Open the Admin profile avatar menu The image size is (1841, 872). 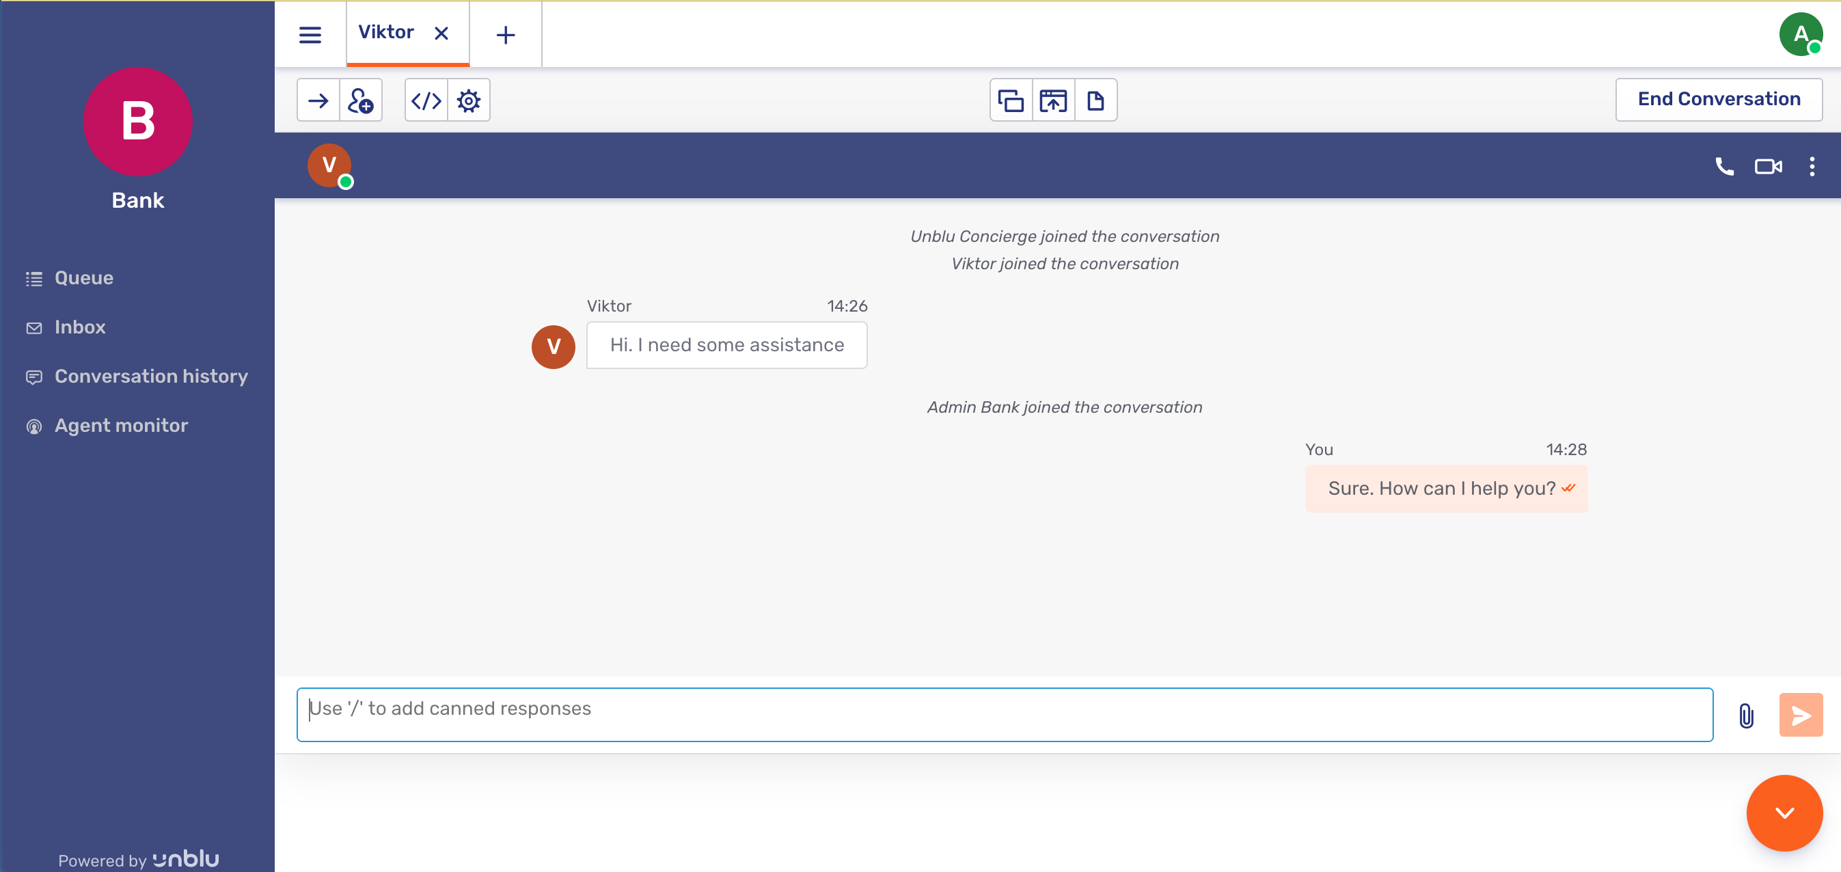pyautogui.click(x=1799, y=34)
